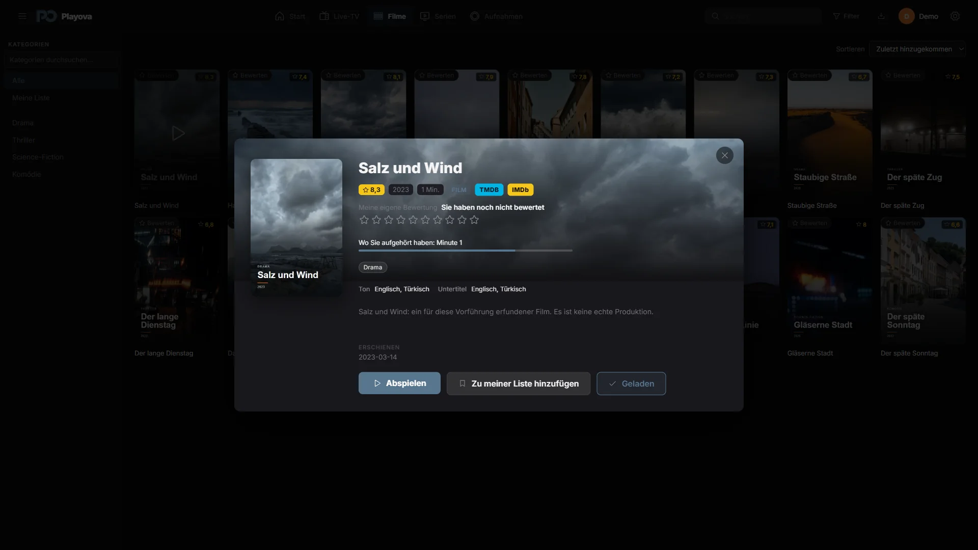Expand the Zuletzt hinzugekommen sort dropdown
The height and width of the screenshot is (550, 978).
pos(917,49)
